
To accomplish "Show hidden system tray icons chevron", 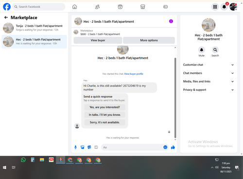I will [212, 167].
